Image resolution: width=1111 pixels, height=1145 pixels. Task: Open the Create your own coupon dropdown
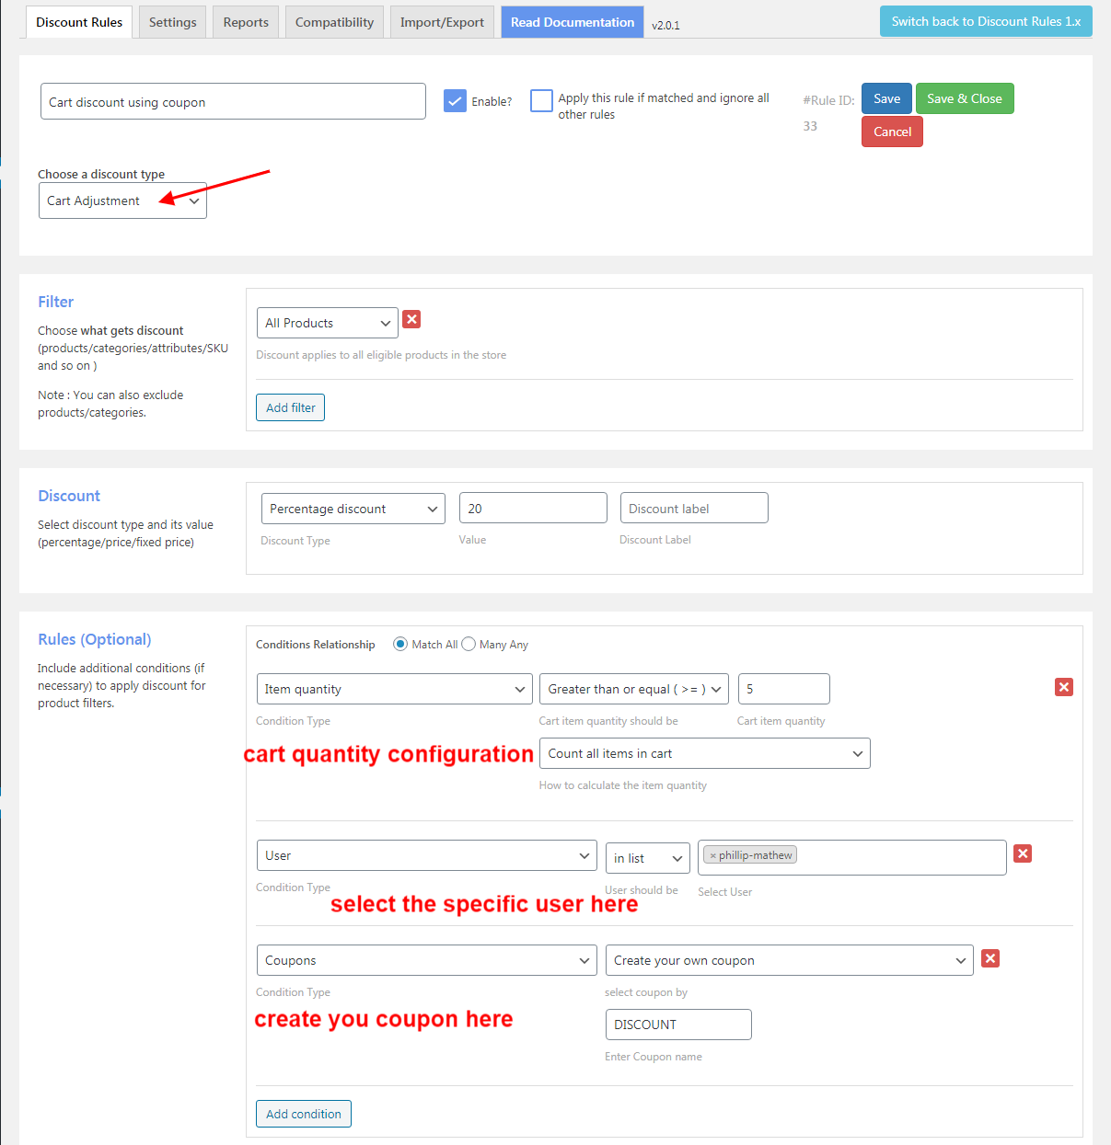click(789, 960)
